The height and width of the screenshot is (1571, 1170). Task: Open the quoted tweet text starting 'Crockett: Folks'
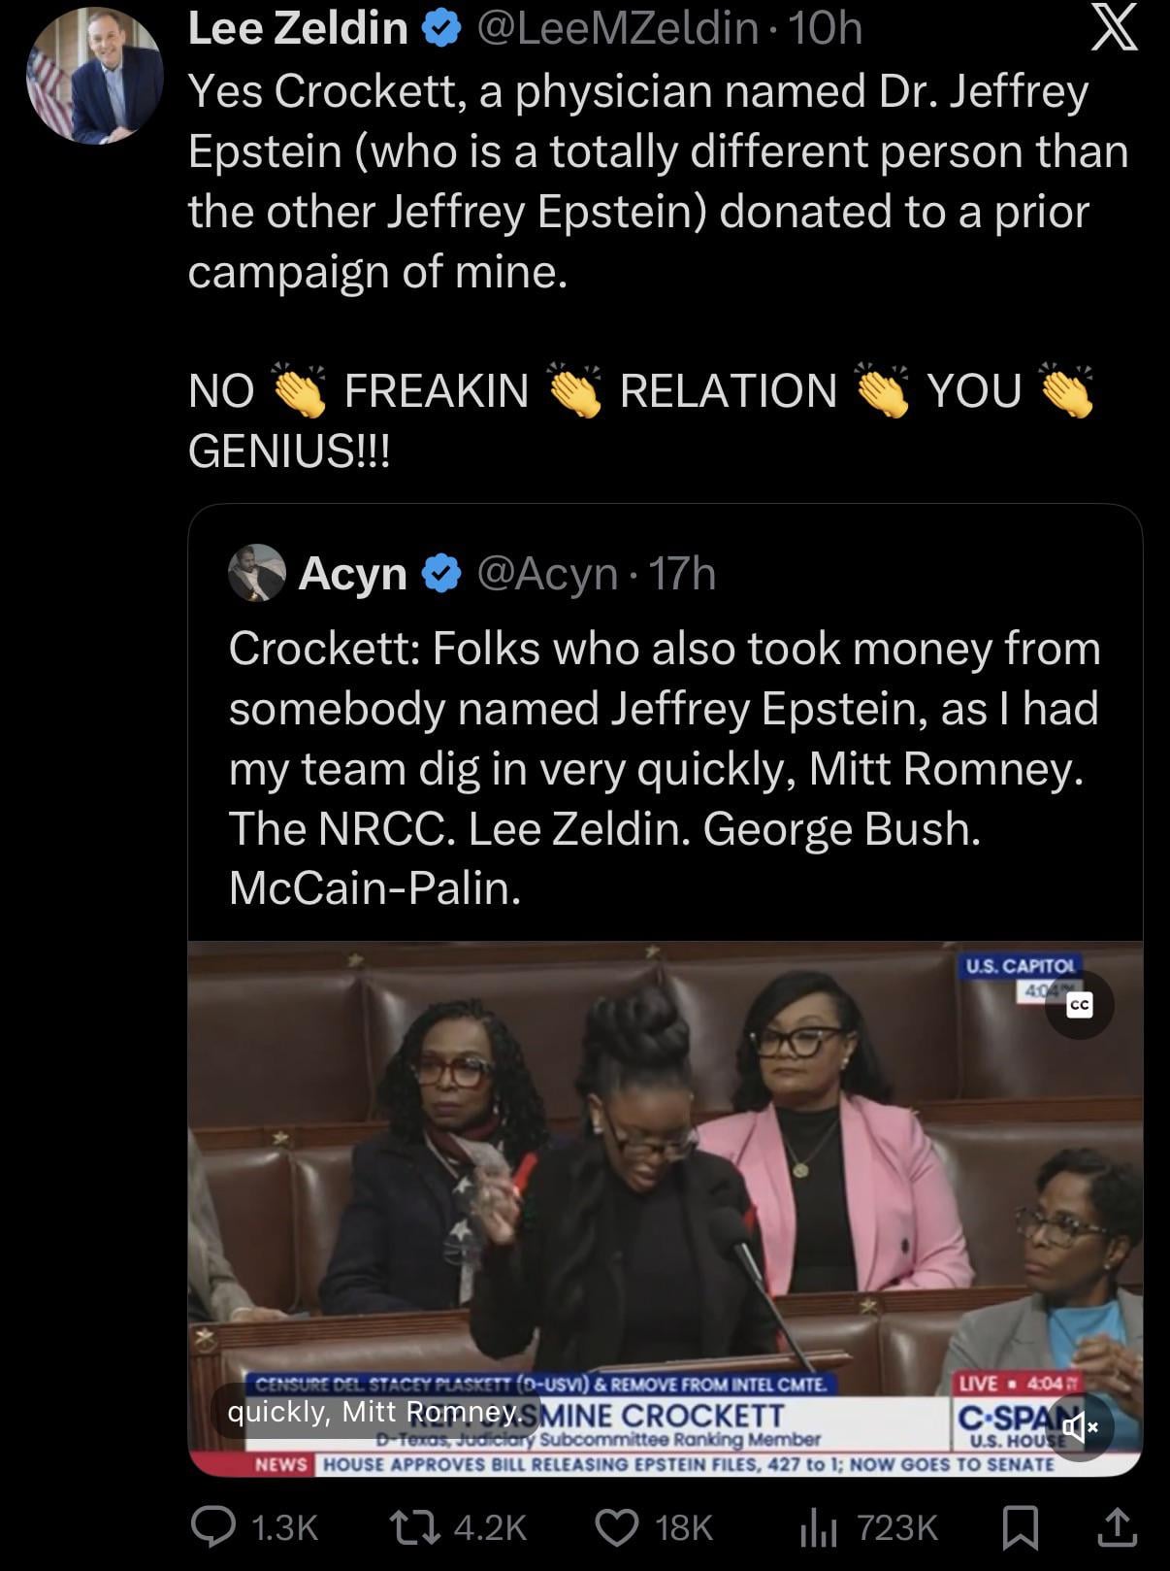pos(666,768)
